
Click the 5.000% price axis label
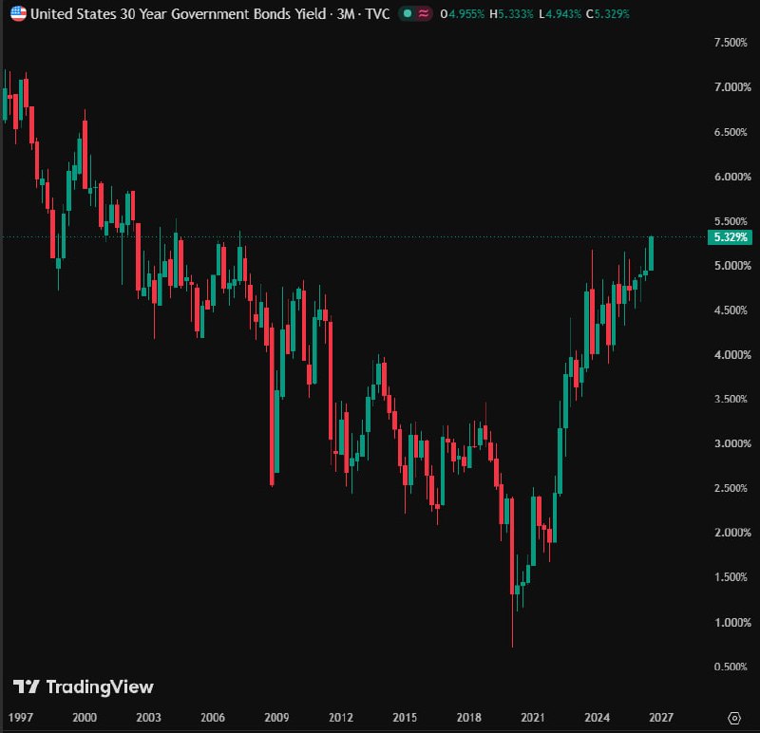point(732,266)
